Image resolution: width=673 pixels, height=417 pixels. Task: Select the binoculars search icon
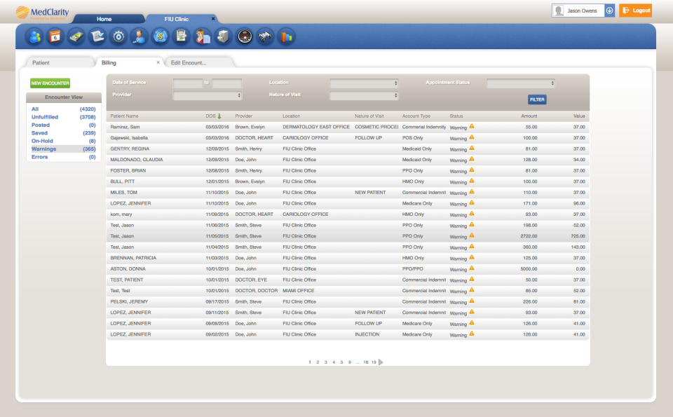click(266, 36)
